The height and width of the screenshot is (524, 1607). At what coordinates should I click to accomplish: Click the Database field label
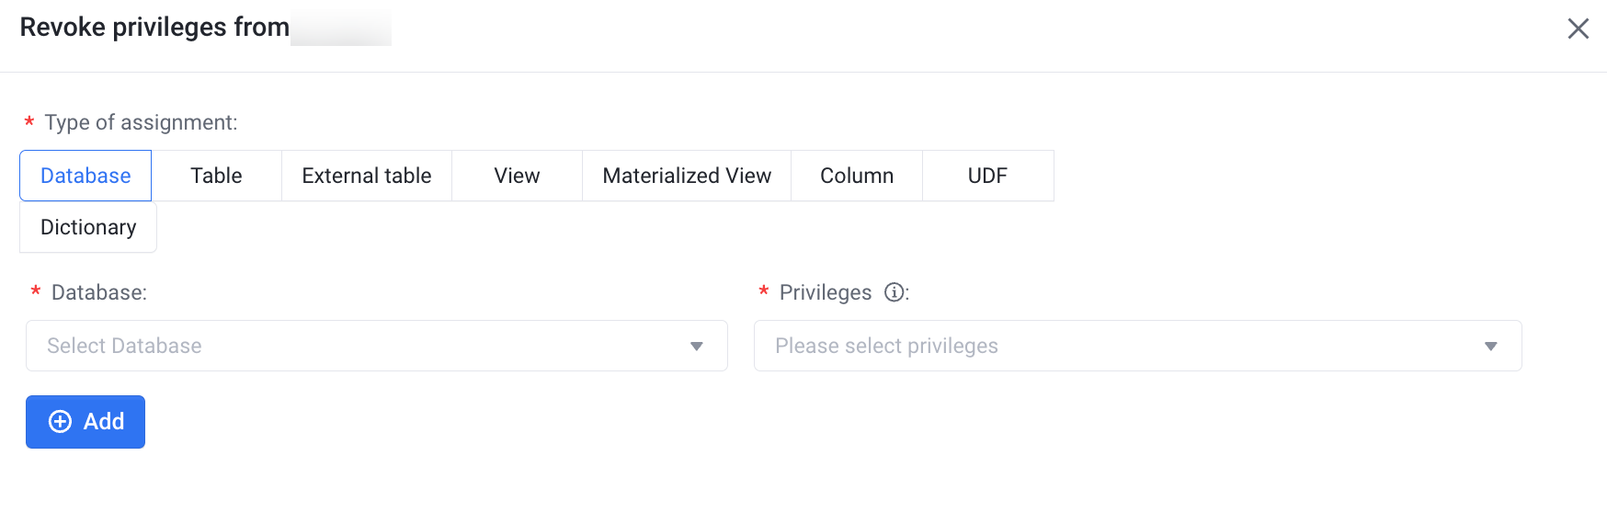pos(98,292)
